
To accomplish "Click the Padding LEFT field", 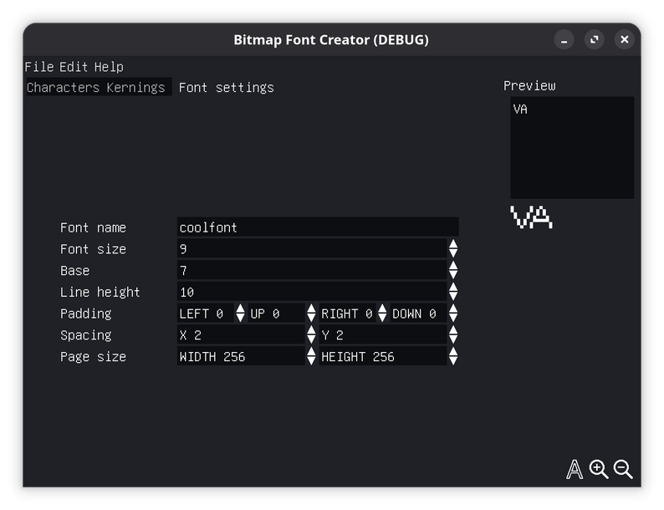I will (206, 314).
